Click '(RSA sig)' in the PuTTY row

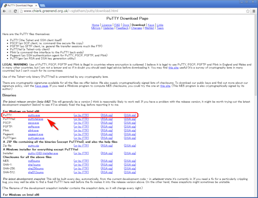[x=107, y=115]
